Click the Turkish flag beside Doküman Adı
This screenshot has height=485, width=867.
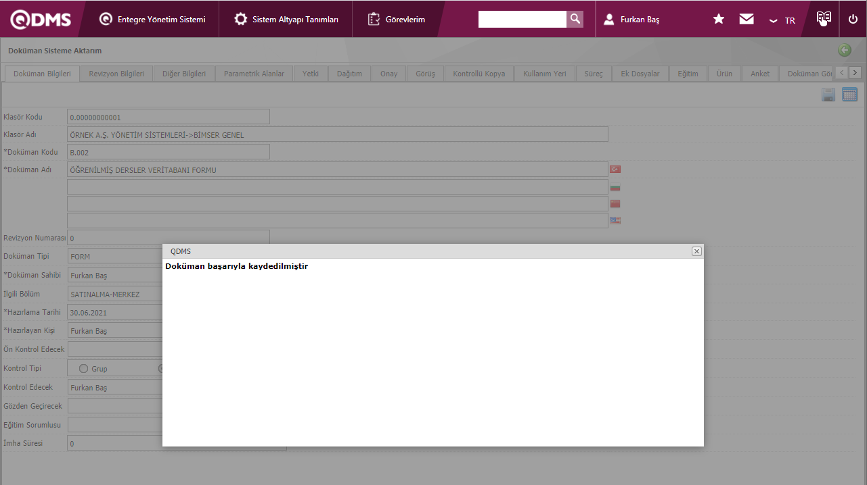(615, 169)
